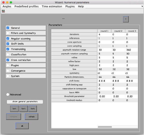Viewport: 144px width, 135px height.
Task: Click the ok button
Action: click(x=22, y=126)
